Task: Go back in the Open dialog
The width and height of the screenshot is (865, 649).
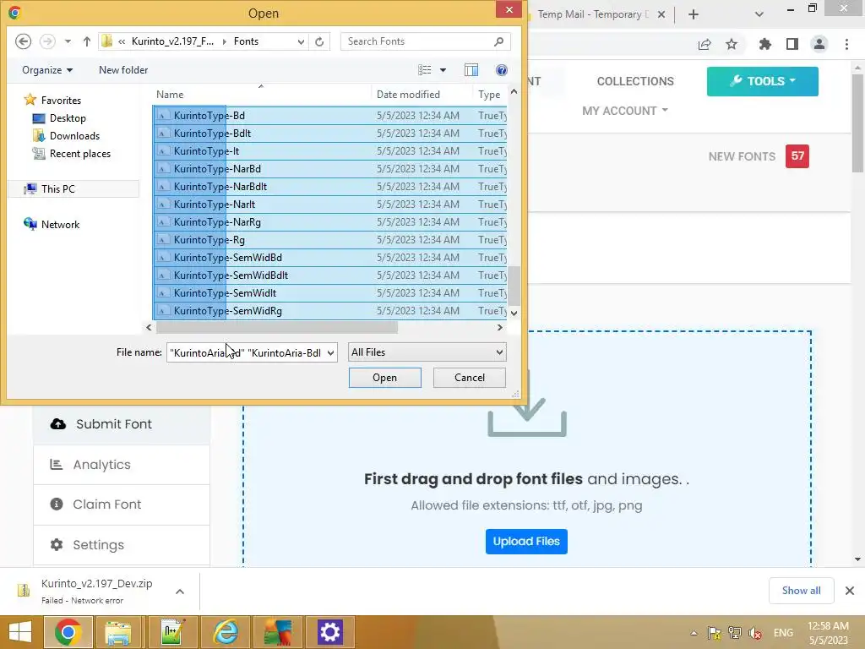Action: coord(23,41)
